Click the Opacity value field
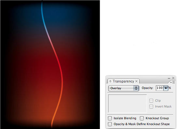 click(160, 88)
